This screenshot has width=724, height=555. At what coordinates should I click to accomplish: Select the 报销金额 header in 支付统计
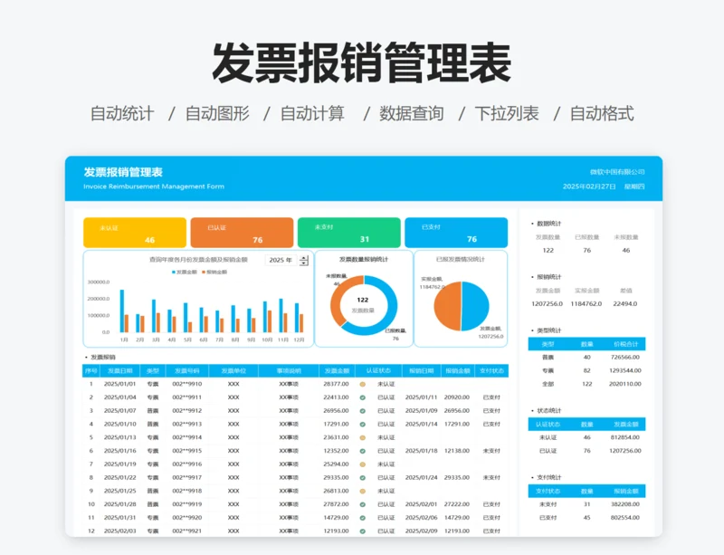[x=626, y=492]
